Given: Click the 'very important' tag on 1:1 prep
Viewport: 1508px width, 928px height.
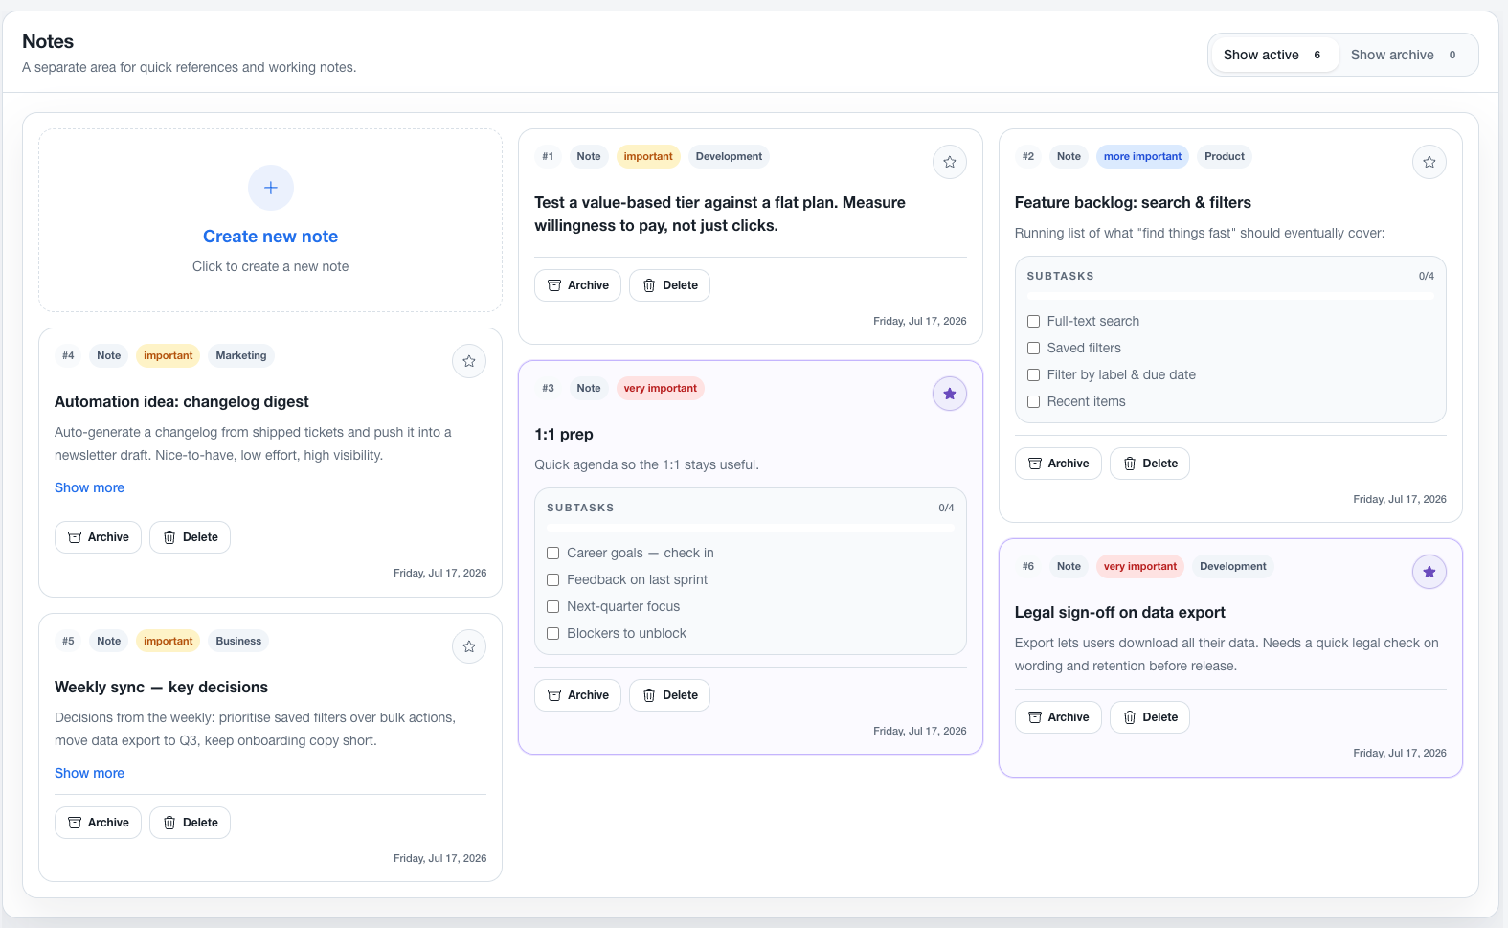Looking at the screenshot, I should pos(661,389).
